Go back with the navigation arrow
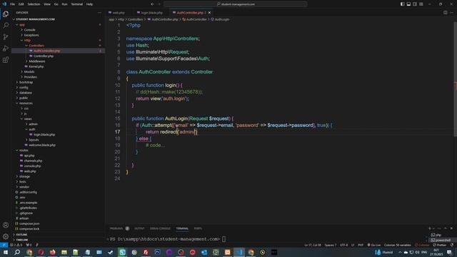This screenshot has height=257, width=457. (152, 4)
